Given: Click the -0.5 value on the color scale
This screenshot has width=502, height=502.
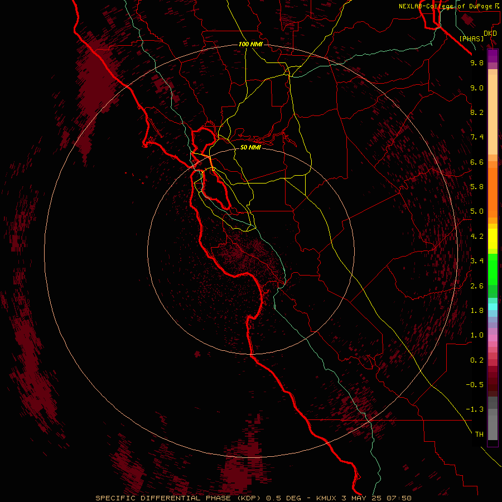Looking at the screenshot, I should coord(475,384).
